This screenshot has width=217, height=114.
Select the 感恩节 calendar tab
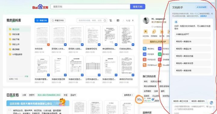pos(32,95)
